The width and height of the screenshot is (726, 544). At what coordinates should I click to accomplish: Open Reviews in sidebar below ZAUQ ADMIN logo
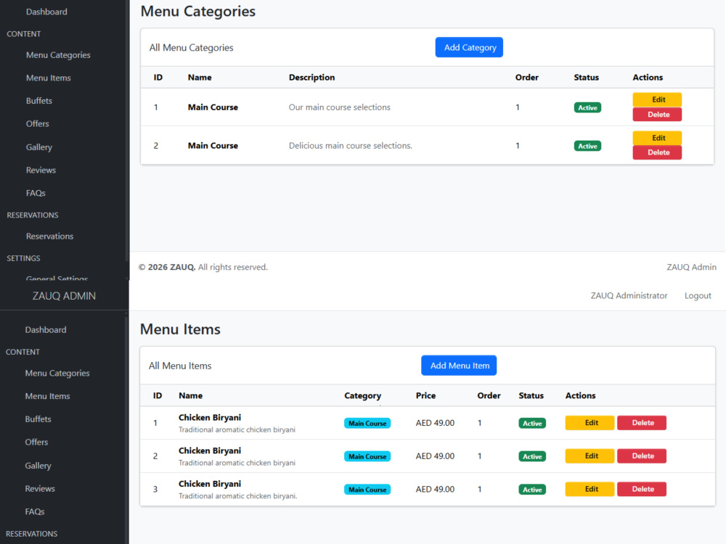(x=40, y=489)
